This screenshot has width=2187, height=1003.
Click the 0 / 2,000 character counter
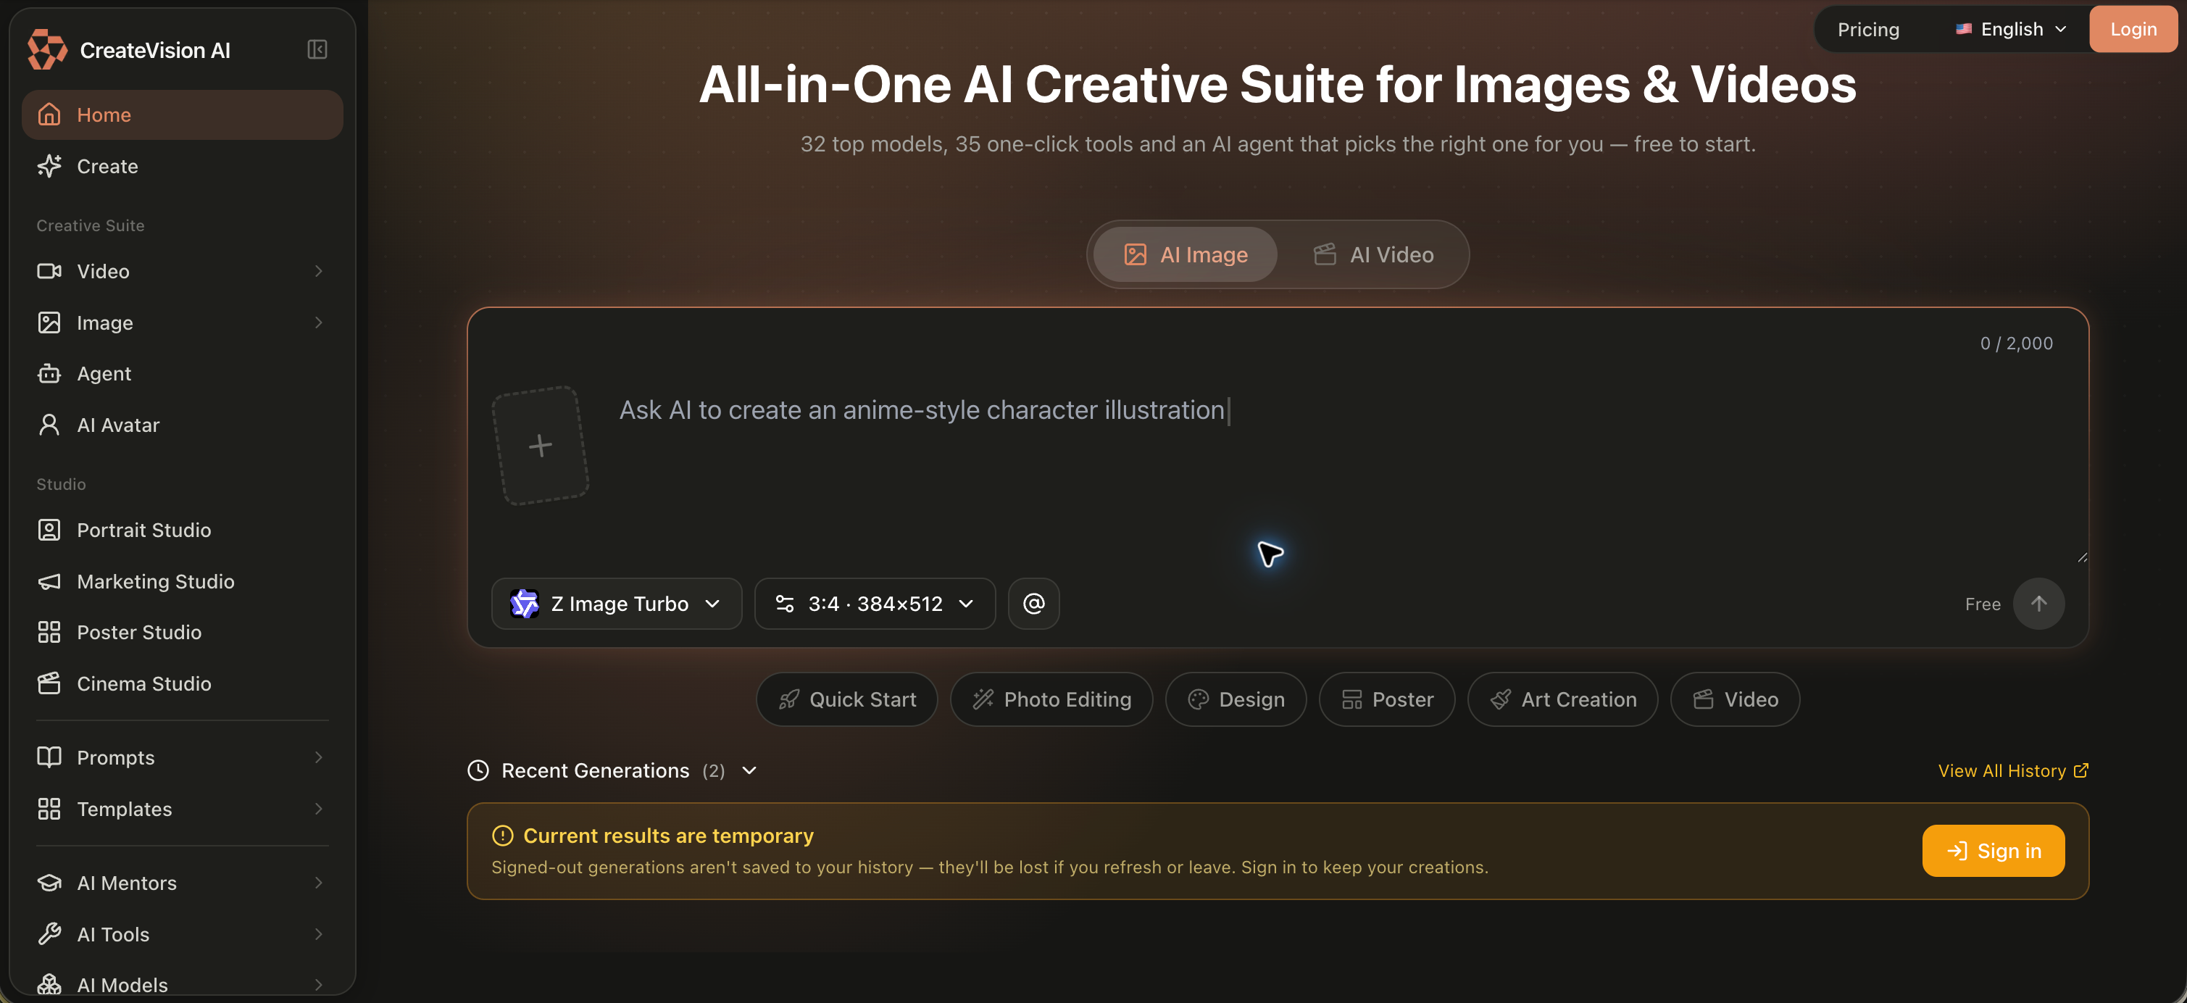pyautogui.click(x=2017, y=343)
